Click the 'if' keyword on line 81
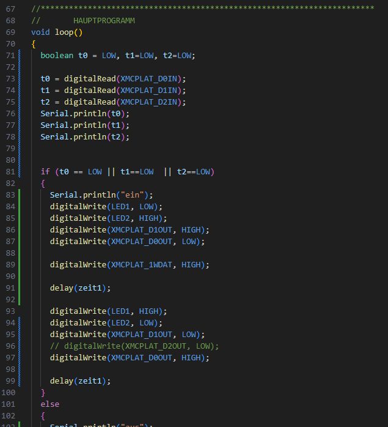388x427 pixels. point(45,172)
